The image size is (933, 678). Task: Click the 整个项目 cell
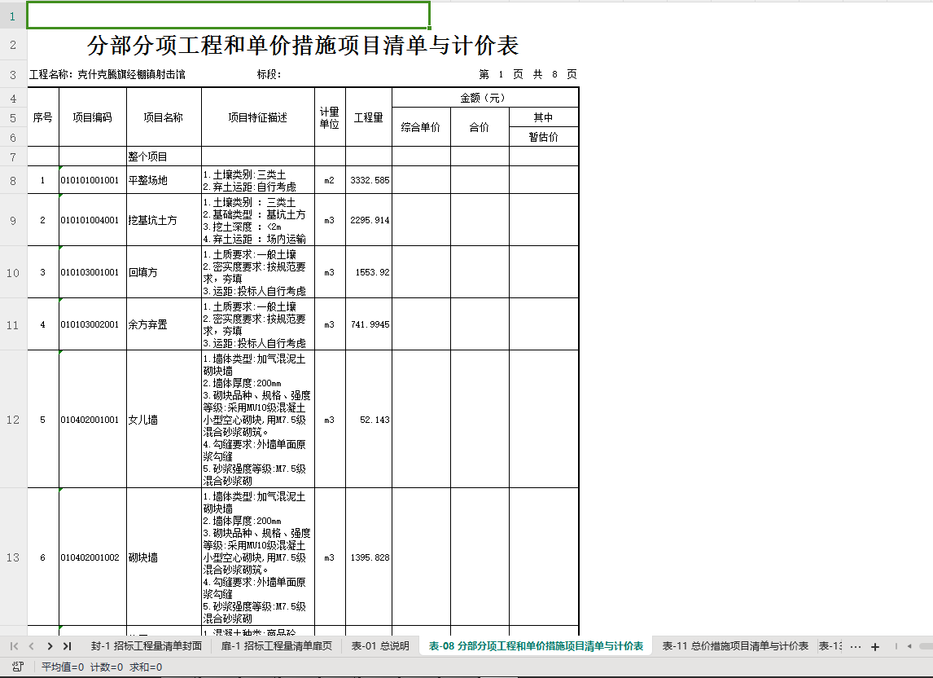tap(164, 156)
